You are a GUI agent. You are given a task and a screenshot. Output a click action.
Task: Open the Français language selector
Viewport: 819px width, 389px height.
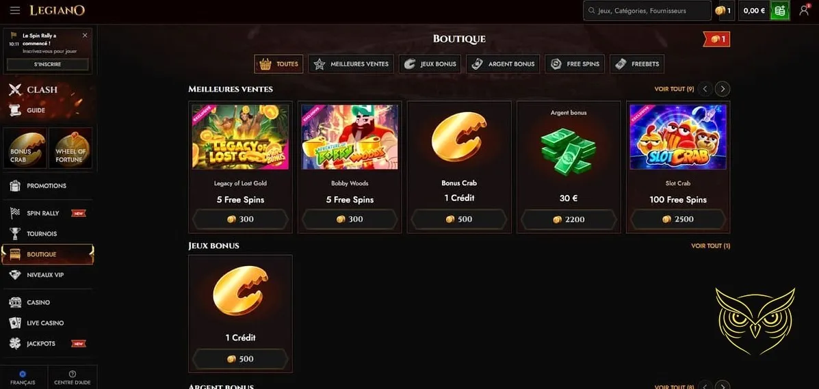click(23, 377)
